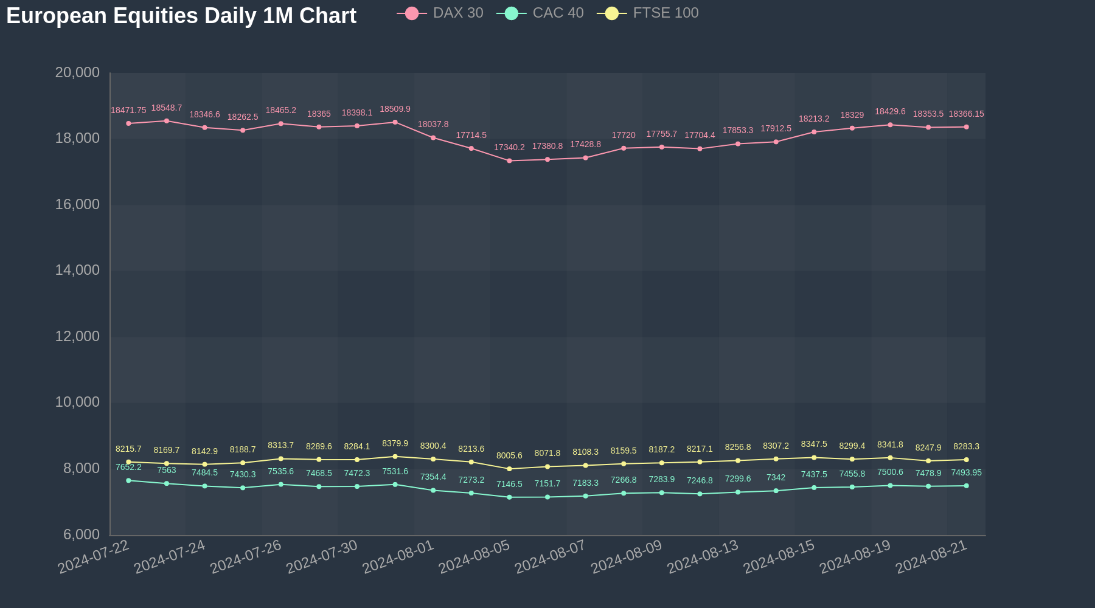Toggle the CAC 40 series in legend
Image resolution: width=1095 pixels, height=608 pixels.
pos(540,13)
